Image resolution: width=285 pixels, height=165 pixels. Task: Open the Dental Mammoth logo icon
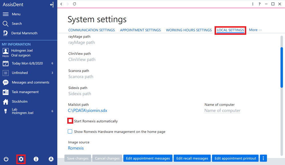(5, 33)
